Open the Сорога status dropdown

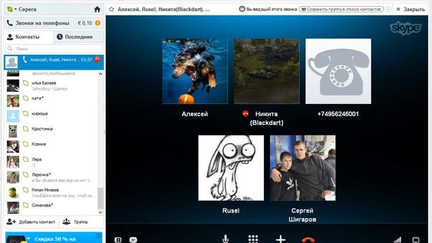[11, 9]
